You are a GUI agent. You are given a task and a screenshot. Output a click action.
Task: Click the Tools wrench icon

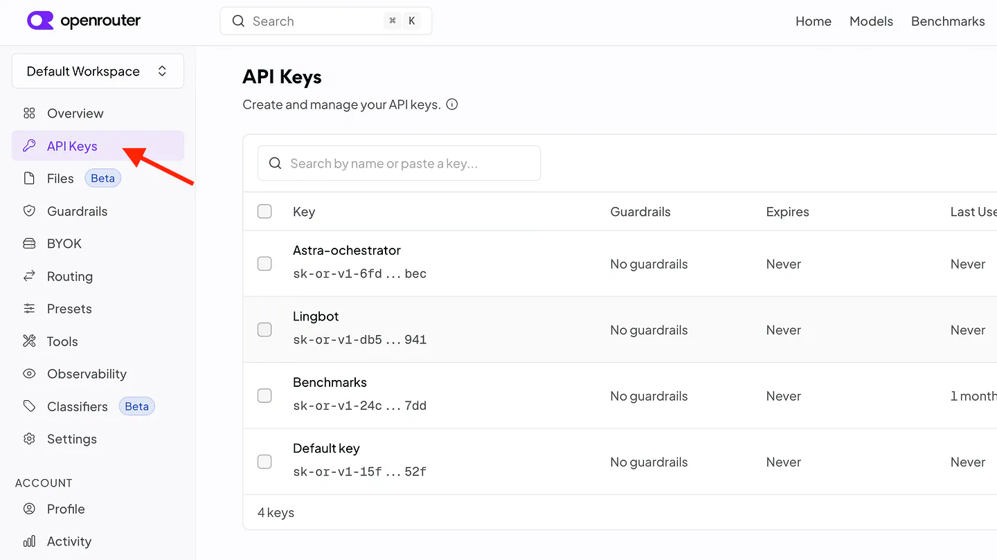pos(29,341)
